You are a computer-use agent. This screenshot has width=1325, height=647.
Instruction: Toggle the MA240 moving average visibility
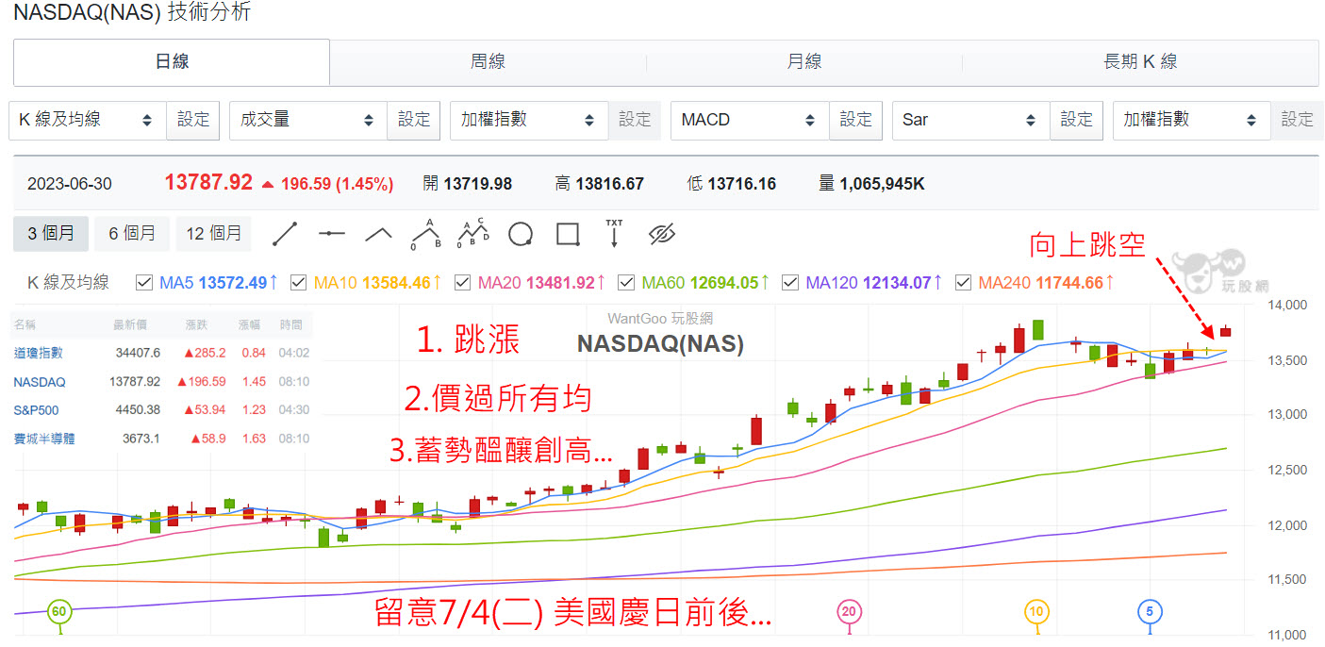pyautogui.click(x=965, y=282)
